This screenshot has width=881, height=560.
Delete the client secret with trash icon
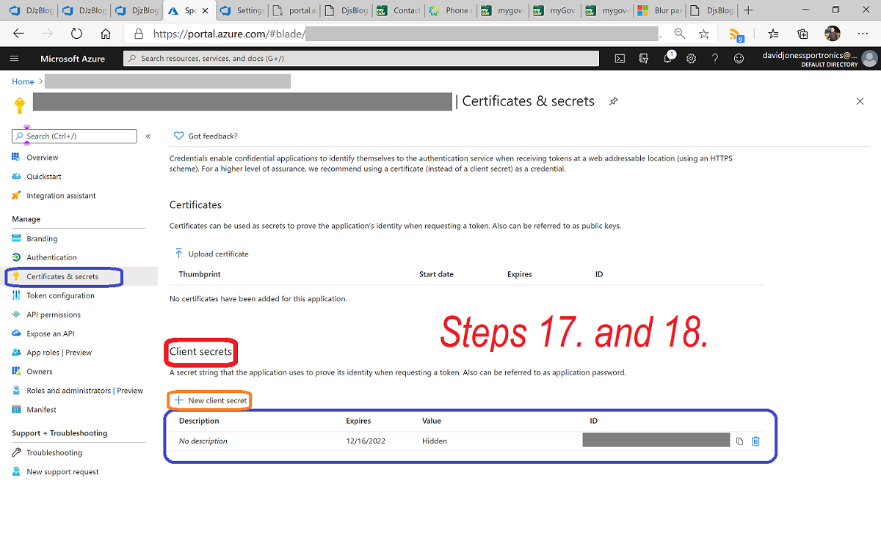(x=755, y=441)
